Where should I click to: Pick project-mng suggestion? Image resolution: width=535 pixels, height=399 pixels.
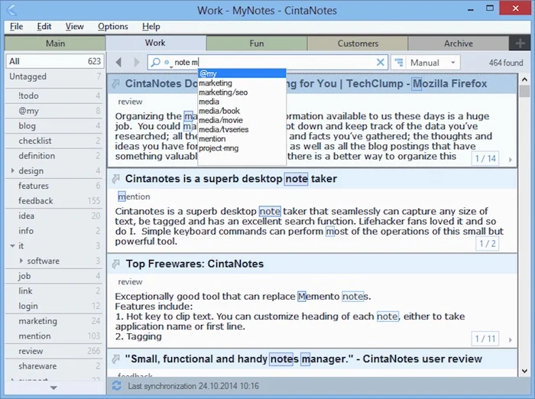pyautogui.click(x=242, y=148)
